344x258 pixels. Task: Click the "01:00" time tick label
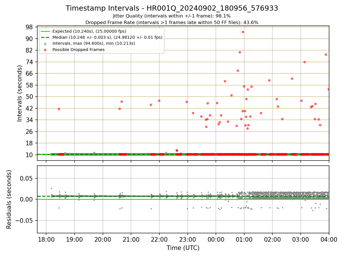pyautogui.click(x=244, y=239)
